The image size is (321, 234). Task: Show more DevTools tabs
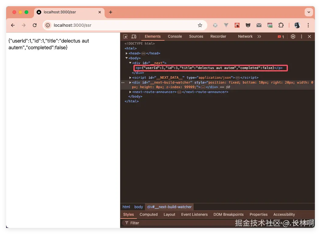[259, 36]
